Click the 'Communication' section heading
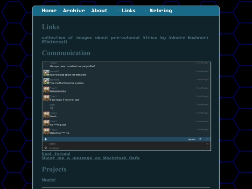252x189 pixels. coord(66,53)
